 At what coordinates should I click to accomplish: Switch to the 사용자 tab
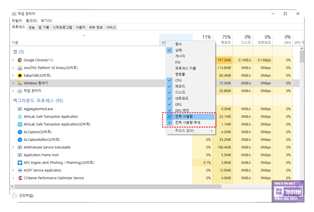tap(80, 27)
